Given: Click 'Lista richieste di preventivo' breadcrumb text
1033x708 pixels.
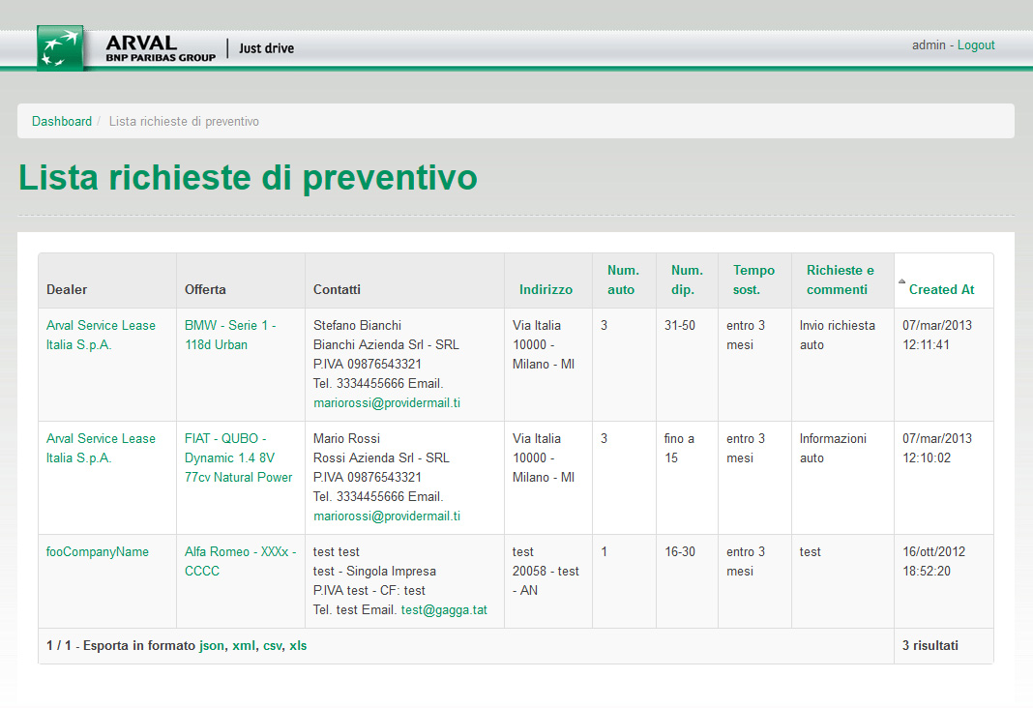Looking at the screenshot, I should [x=184, y=121].
